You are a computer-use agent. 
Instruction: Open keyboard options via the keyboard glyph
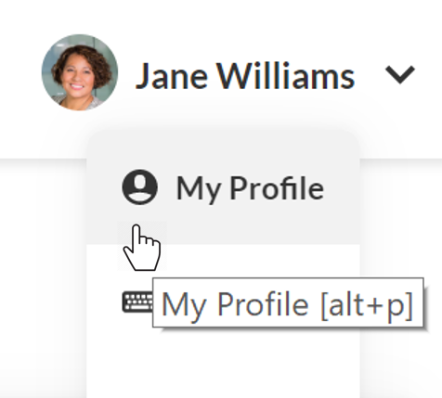coord(137,302)
